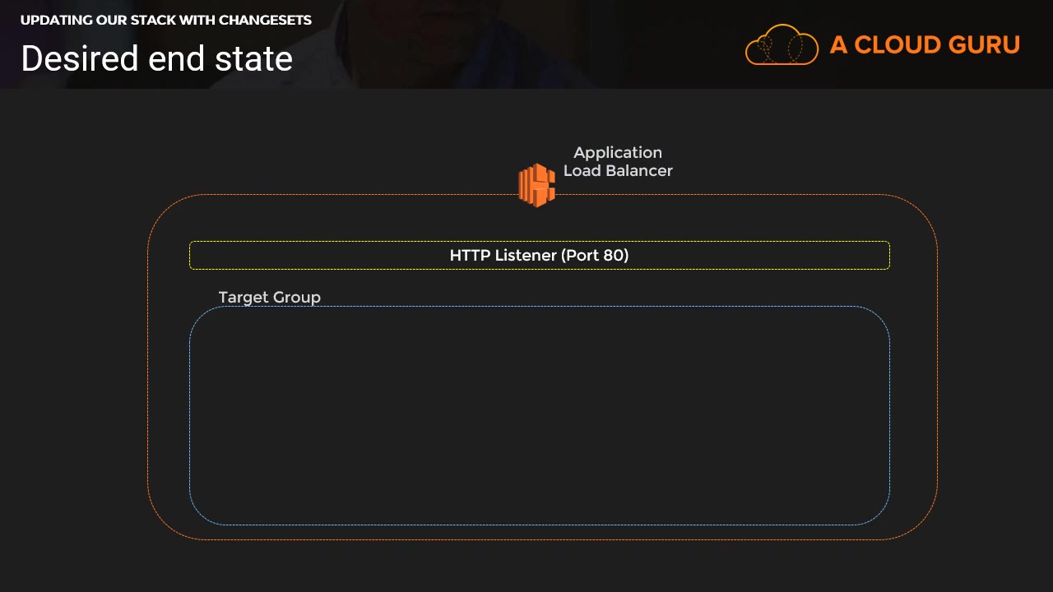
Task: Click the word GURU in the logo
Action: (x=983, y=44)
